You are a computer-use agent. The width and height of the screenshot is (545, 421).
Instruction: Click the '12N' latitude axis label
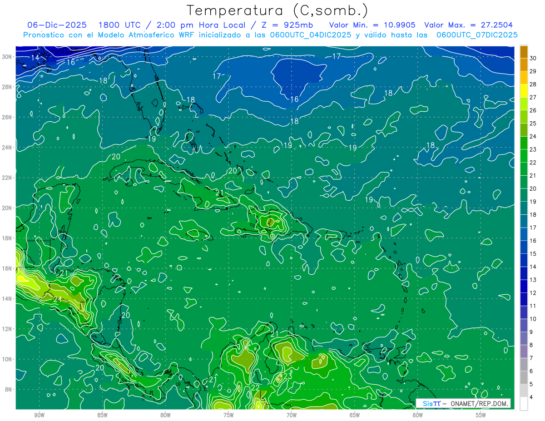[7, 329]
